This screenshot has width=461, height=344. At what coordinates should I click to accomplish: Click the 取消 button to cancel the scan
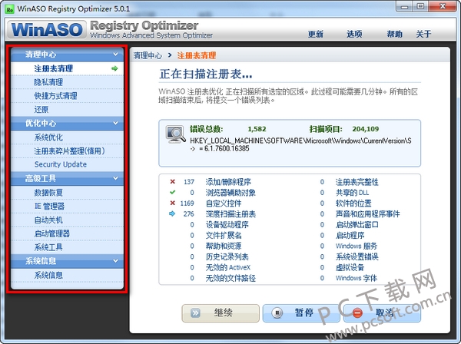point(382,313)
